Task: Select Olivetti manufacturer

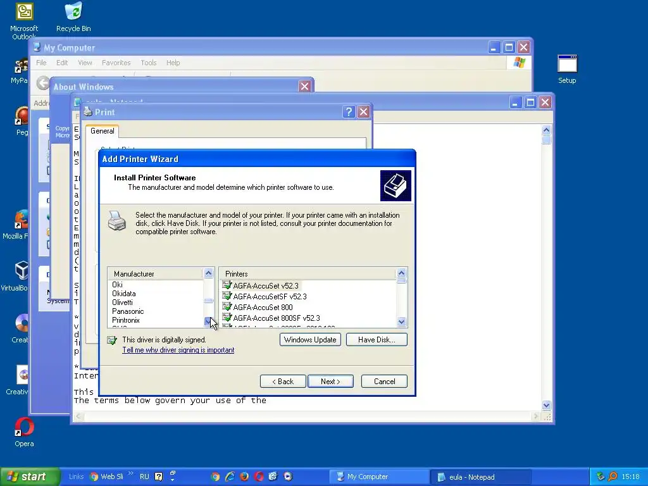Action: click(x=122, y=302)
